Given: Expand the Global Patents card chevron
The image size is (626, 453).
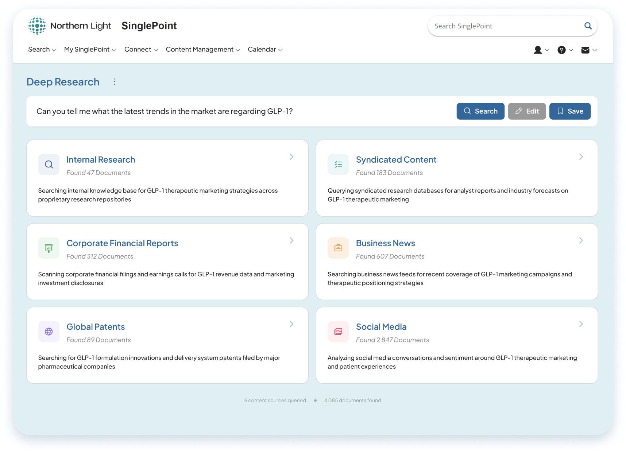Looking at the screenshot, I should point(291,324).
